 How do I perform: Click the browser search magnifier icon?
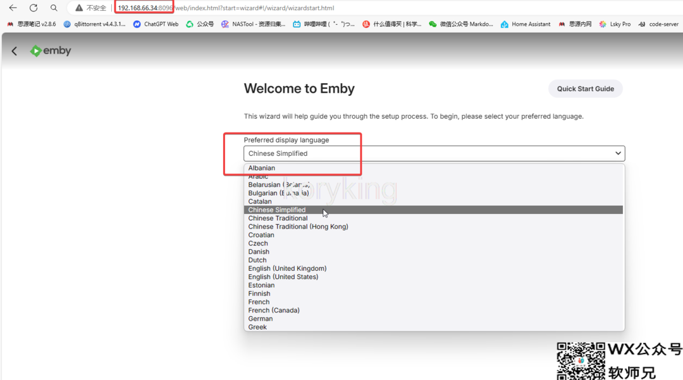pos(54,8)
